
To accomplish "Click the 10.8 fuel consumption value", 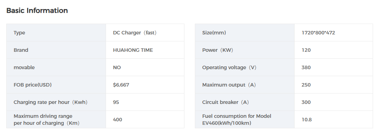I will [x=306, y=120].
